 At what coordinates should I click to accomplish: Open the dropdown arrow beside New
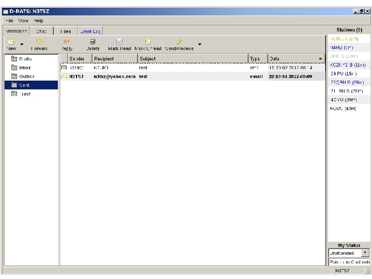click(22, 44)
